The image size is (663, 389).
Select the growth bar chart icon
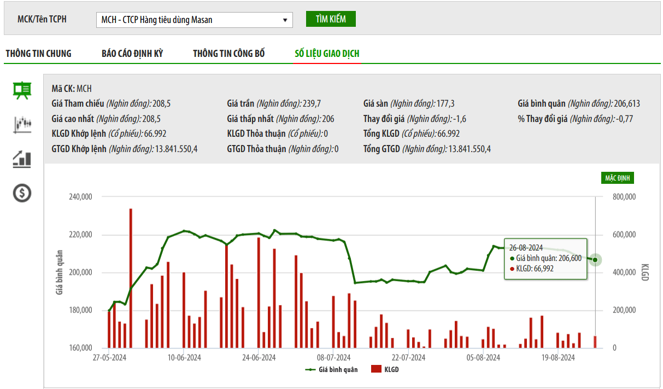(22, 159)
